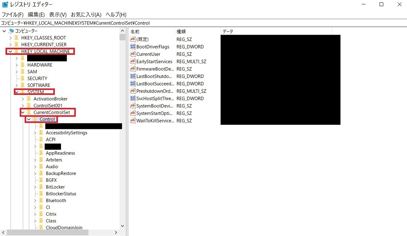
Task: Select the CloudDomainJoin key
Action: [x=64, y=228]
